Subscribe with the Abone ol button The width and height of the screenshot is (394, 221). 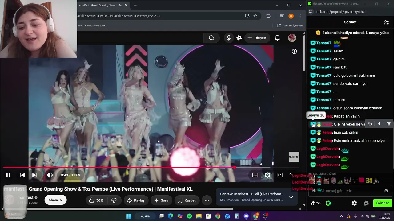(x=56, y=200)
